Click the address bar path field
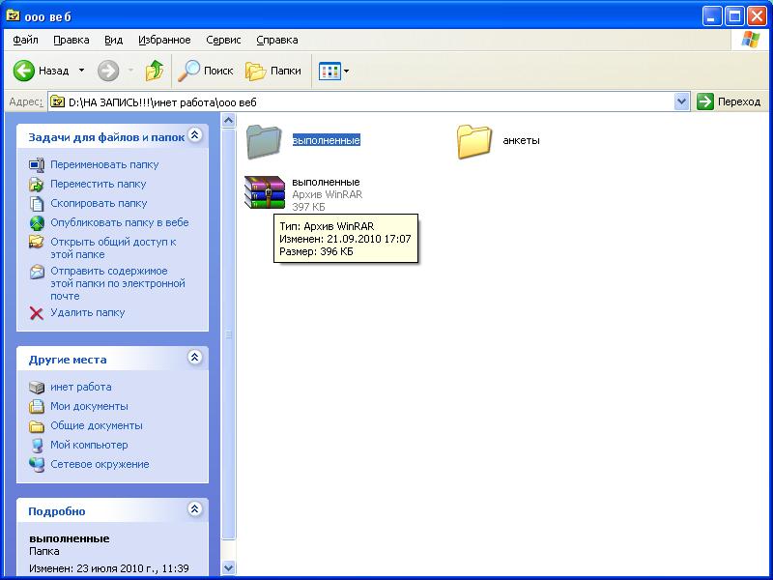The height and width of the screenshot is (580, 773). point(360,102)
